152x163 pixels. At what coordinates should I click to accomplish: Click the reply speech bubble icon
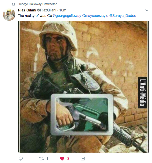pos(21,159)
